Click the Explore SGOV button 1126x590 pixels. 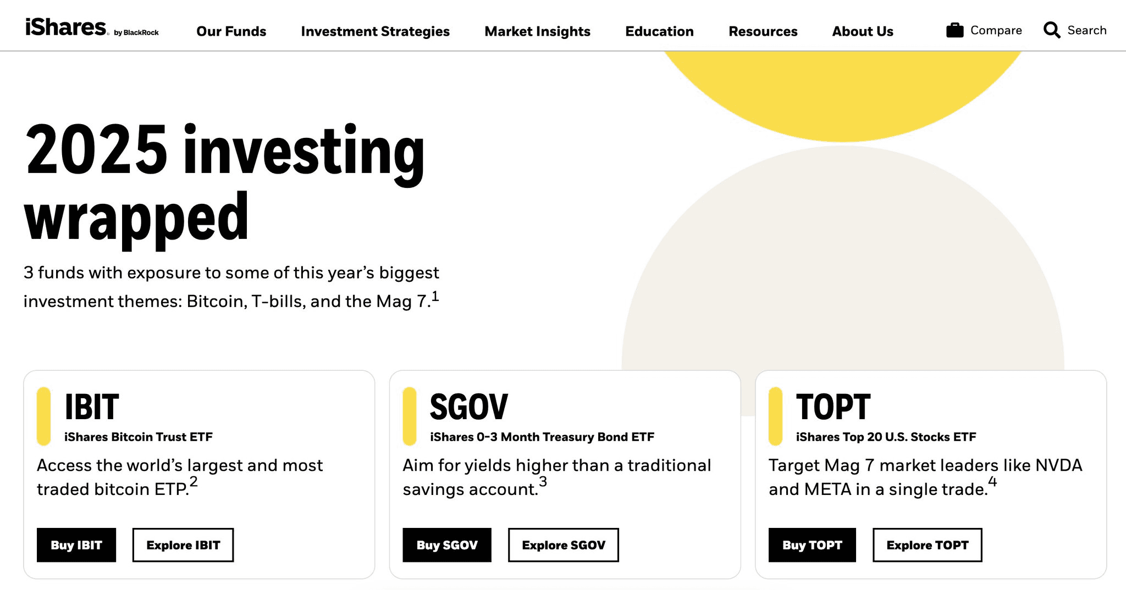(x=563, y=545)
